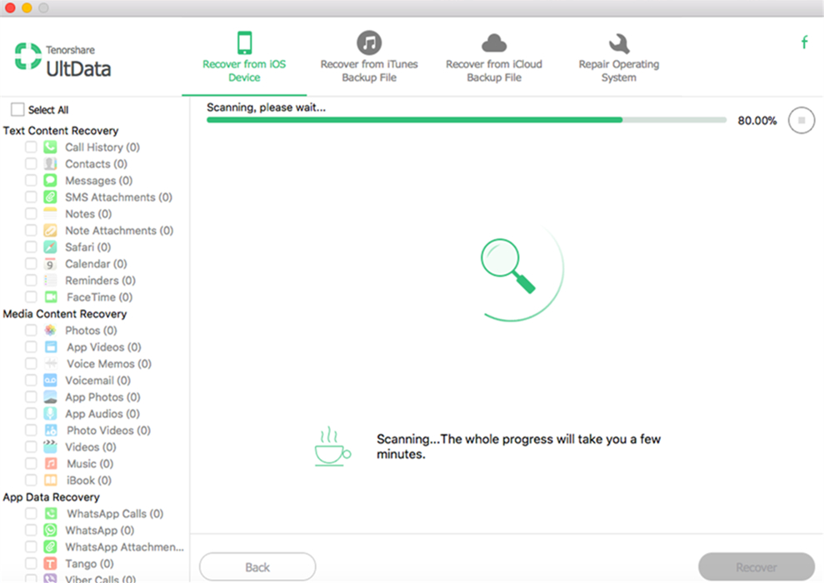
Task: Open the Facebook link
Action: [804, 40]
